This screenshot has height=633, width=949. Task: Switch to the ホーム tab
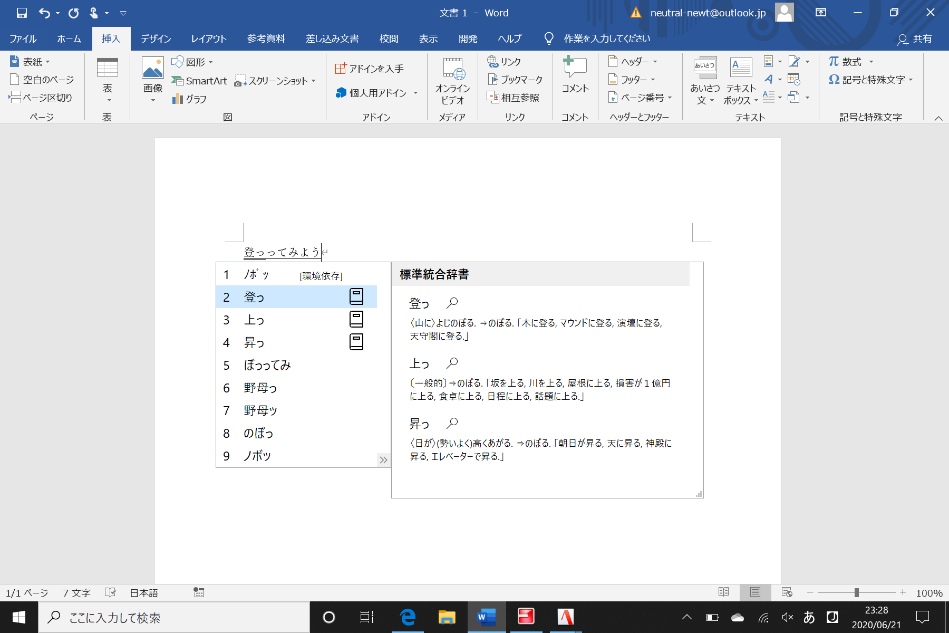tap(69, 39)
